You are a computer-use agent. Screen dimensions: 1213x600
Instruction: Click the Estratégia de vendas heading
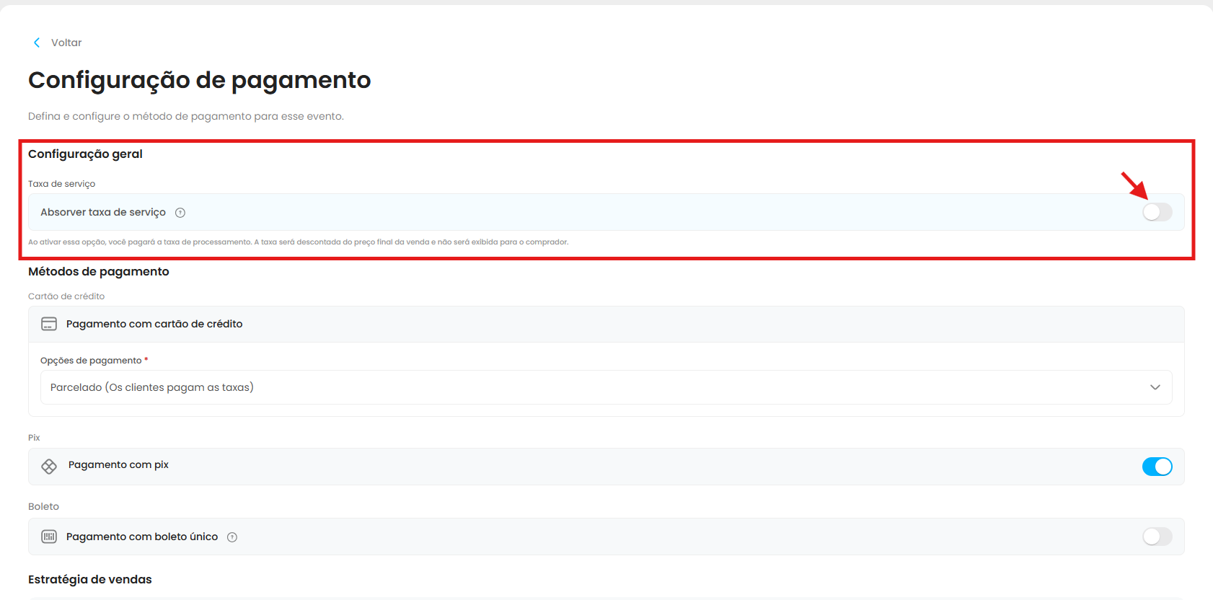pyautogui.click(x=90, y=580)
